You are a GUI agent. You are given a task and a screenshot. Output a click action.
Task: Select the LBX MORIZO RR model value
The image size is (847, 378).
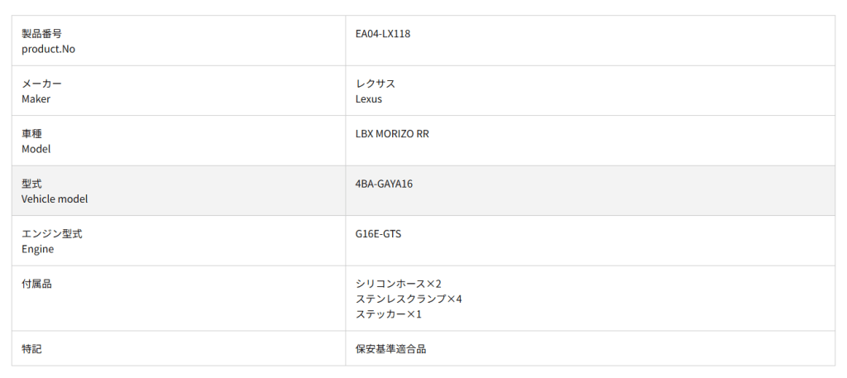point(392,134)
